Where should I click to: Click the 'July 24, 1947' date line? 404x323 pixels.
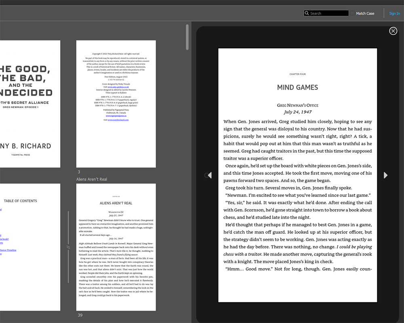(298, 112)
